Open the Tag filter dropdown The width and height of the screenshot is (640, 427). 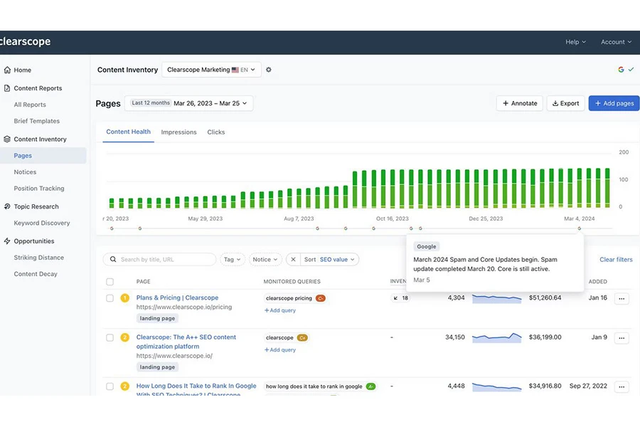(x=232, y=260)
